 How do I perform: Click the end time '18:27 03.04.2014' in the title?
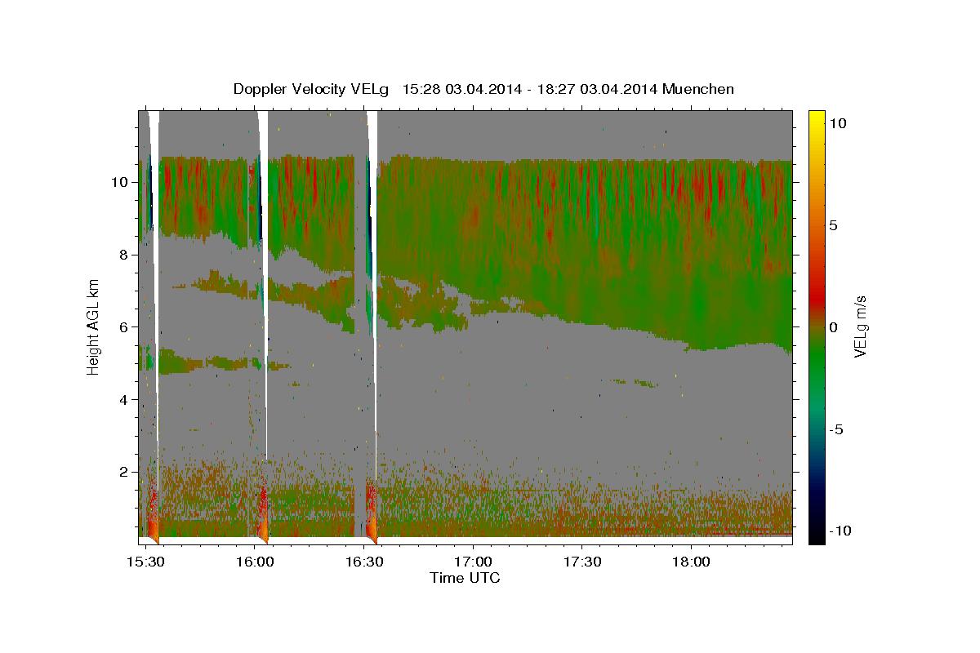pos(596,89)
